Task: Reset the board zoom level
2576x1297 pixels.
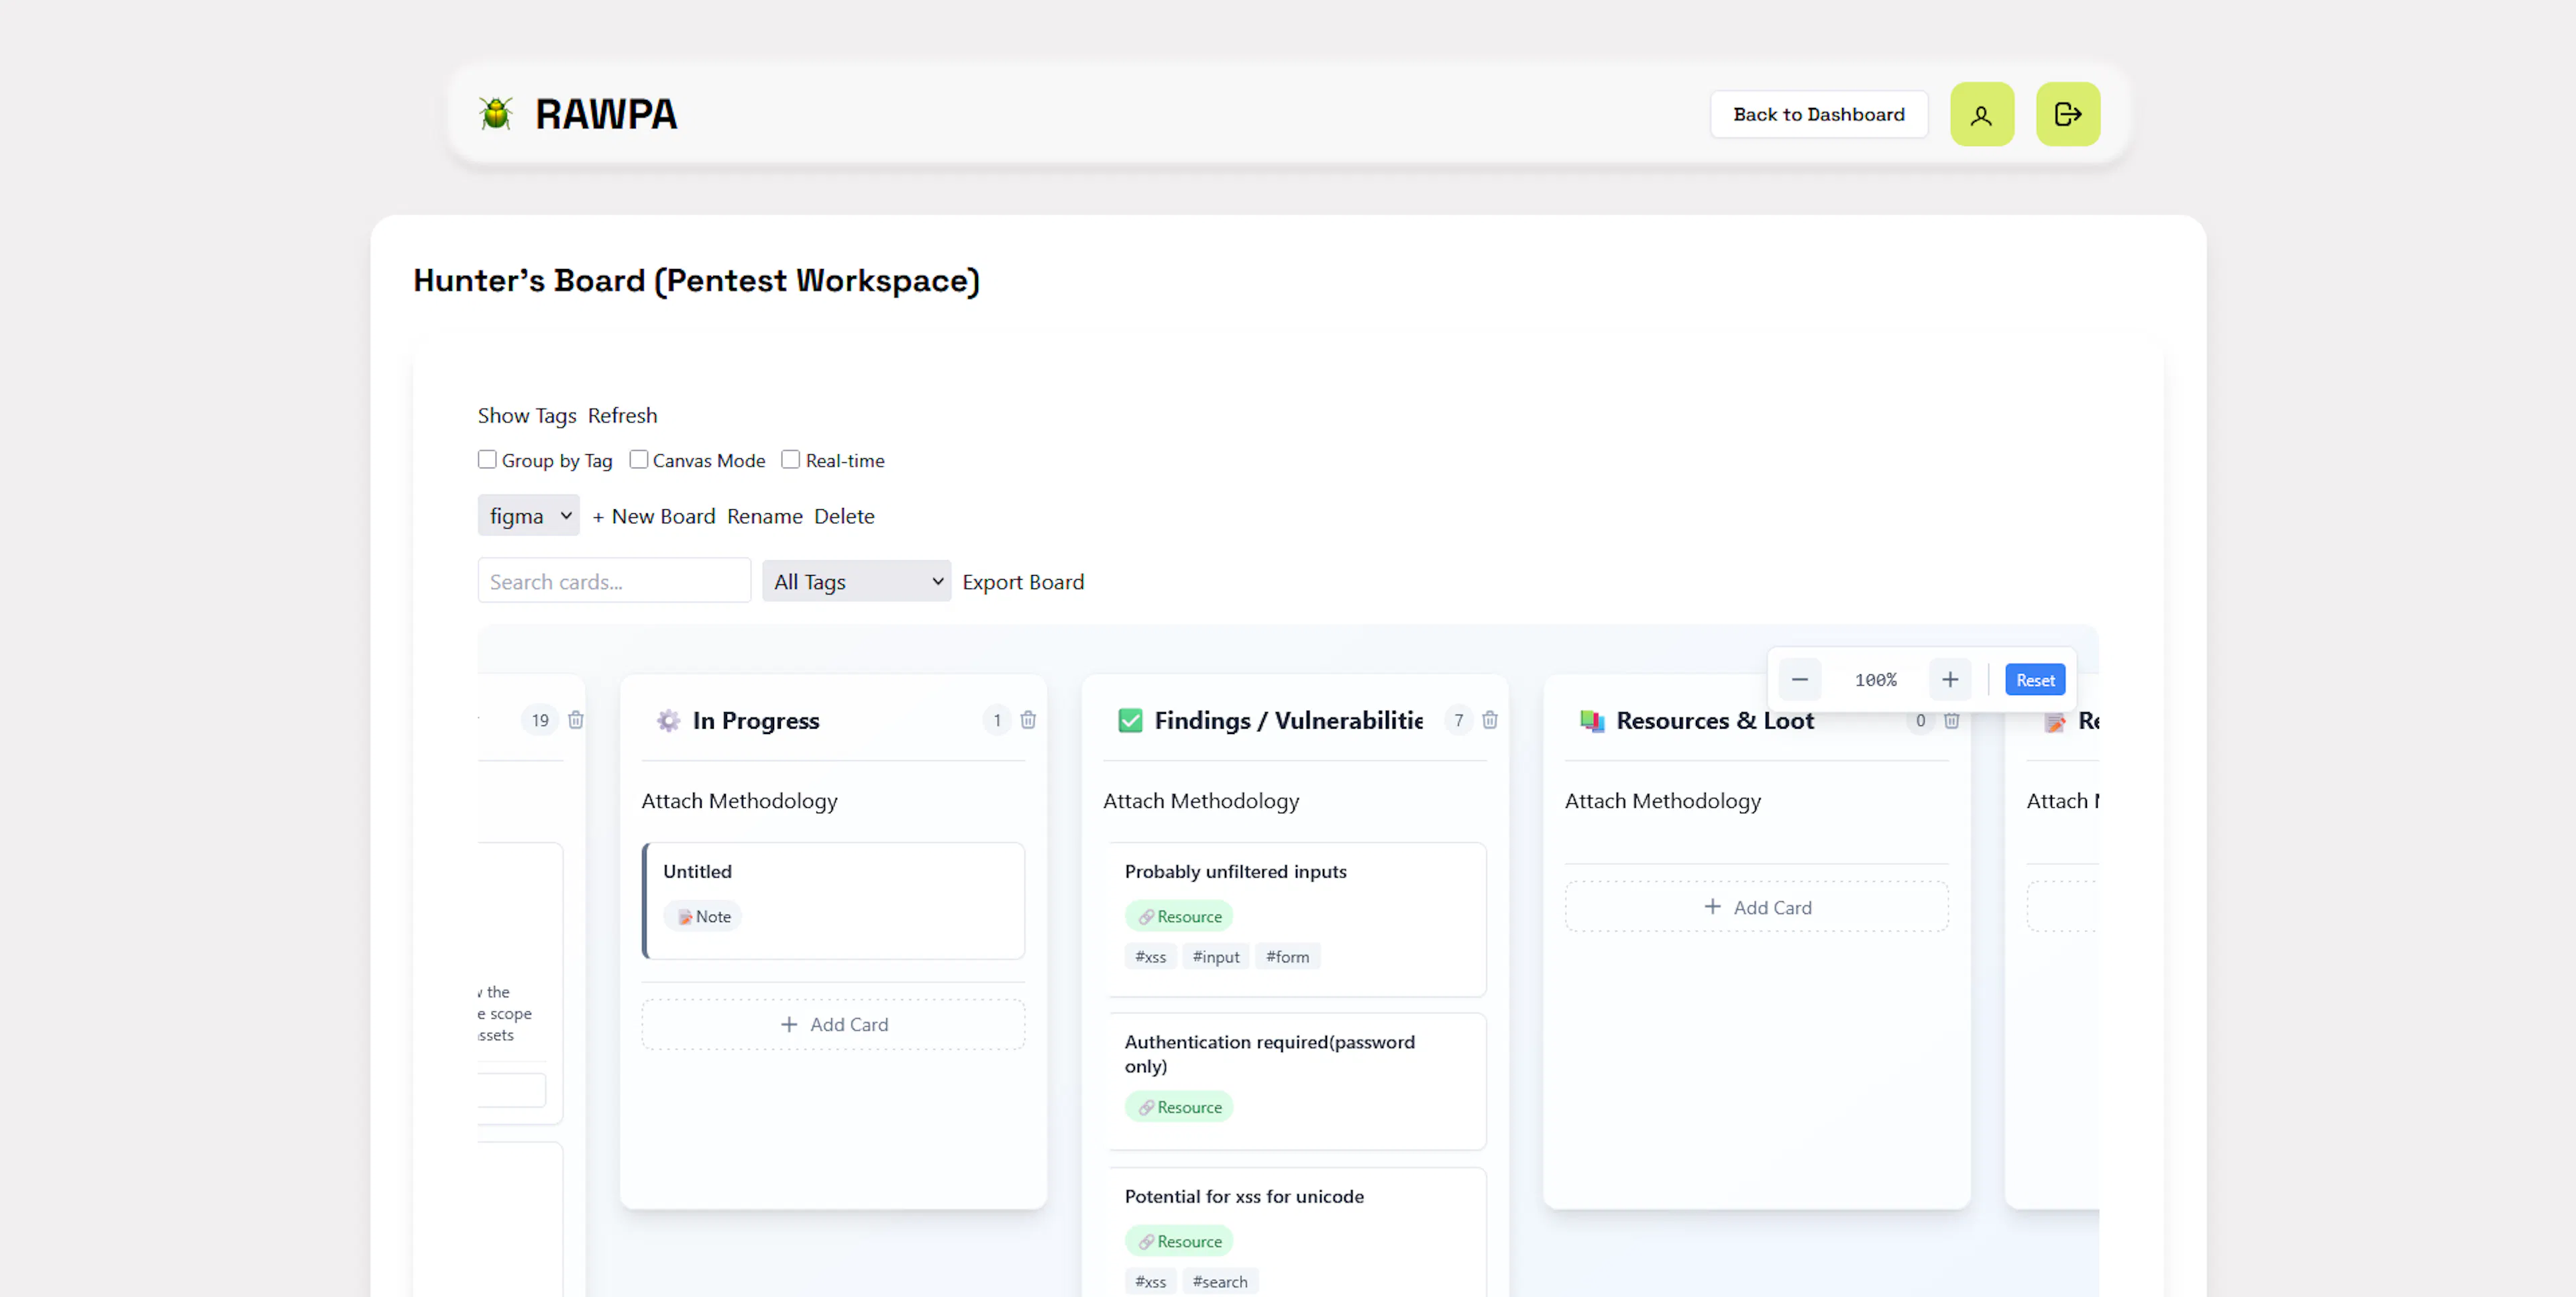Action: [2034, 680]
